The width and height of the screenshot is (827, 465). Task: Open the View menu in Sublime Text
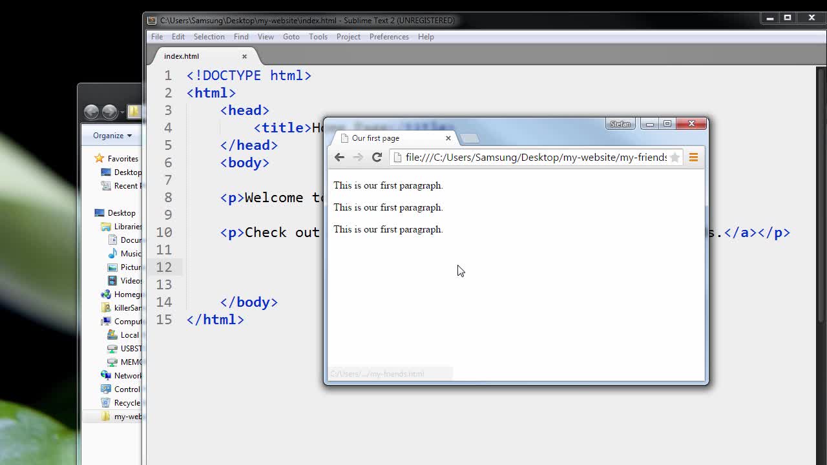point(266,37)
